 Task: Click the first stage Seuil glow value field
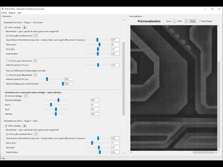(x=115, y=49)
